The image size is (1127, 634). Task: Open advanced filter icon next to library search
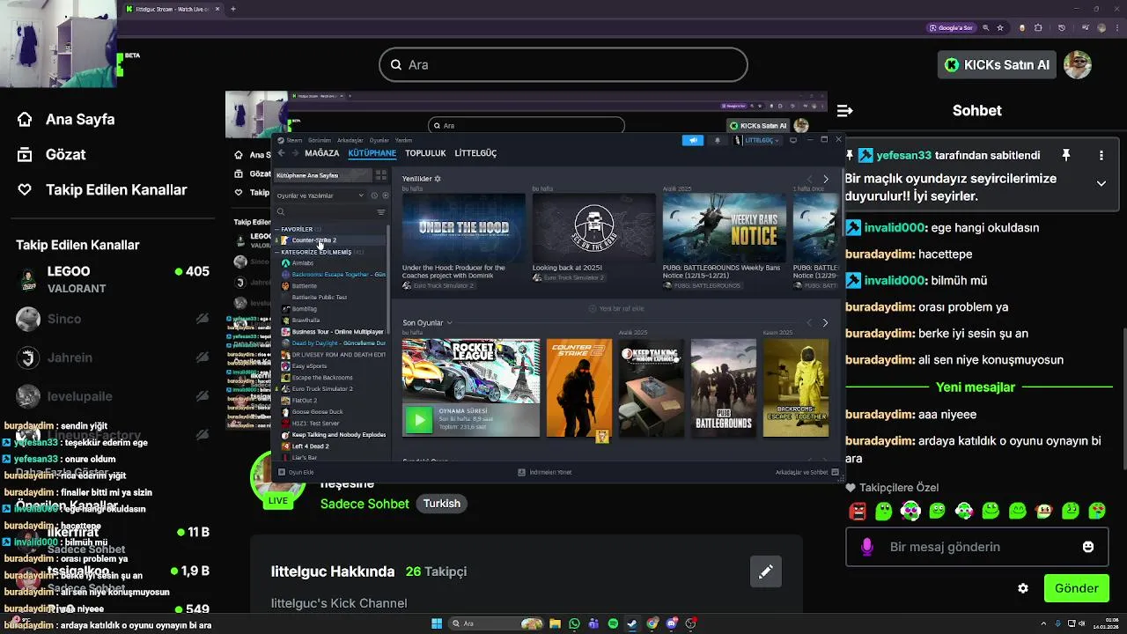click(x=381, y=212)
